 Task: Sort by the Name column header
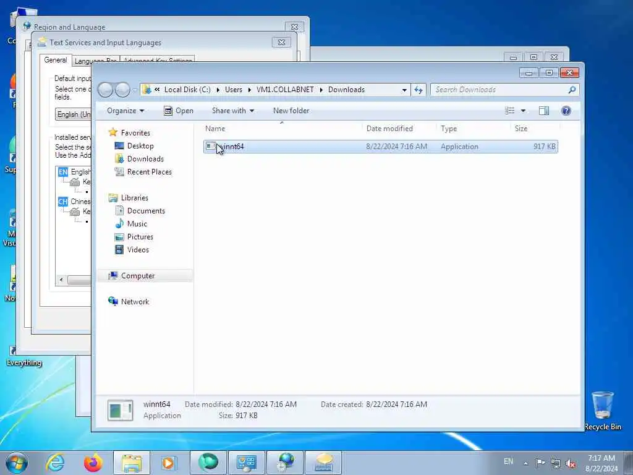pyautogui.click(x=282, y=129)
